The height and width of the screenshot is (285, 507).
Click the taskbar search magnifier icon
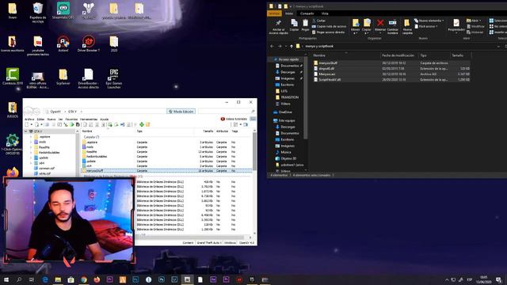coord(19,279)
